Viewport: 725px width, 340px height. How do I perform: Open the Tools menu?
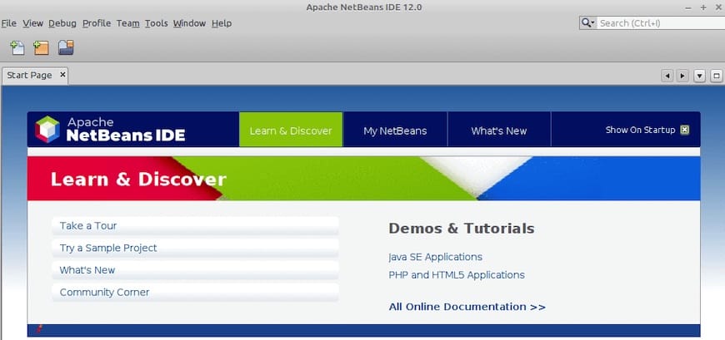tap(157, 23)
